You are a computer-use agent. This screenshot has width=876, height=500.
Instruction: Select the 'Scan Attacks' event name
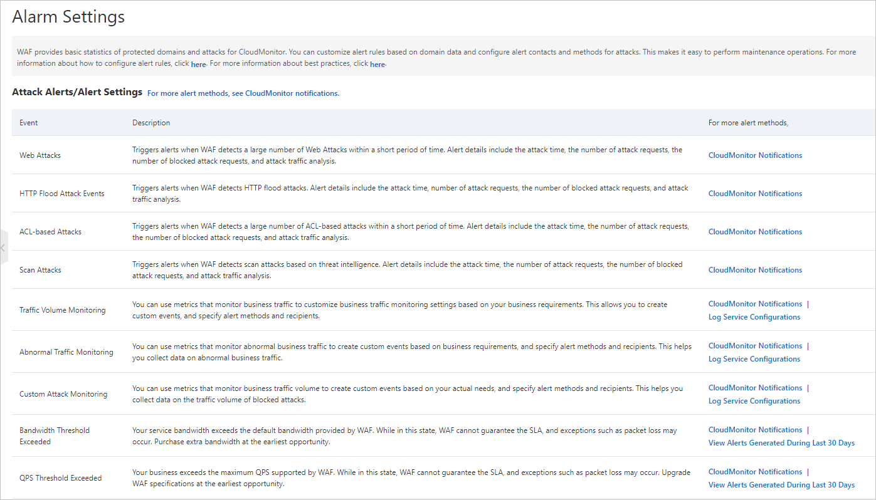click(x=41, y=270)
